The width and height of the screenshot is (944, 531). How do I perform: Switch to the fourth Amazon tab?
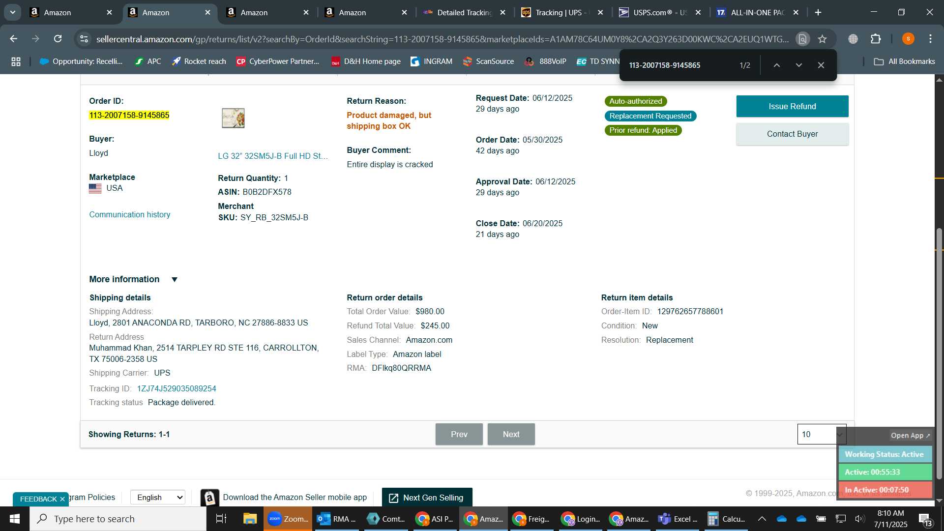(366, 12)
